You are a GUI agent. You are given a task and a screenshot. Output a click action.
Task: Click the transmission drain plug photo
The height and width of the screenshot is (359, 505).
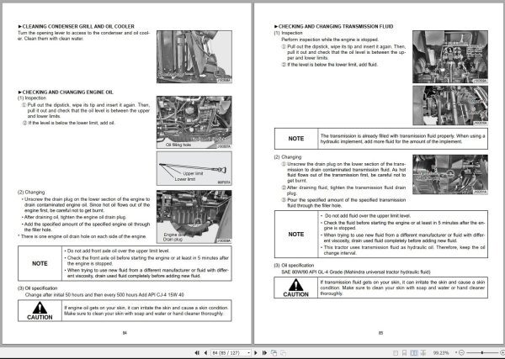(x=450, y=174)
